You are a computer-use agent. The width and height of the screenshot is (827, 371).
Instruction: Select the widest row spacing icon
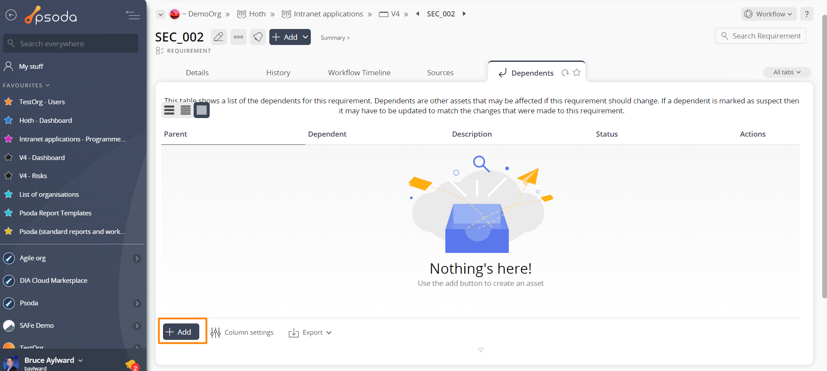(169, 110)
